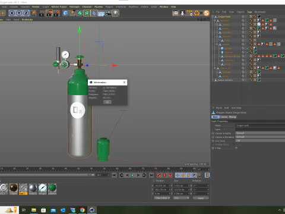Open the MoGraph menu
This screenshot has width=285, height=214.
(74, 7)
